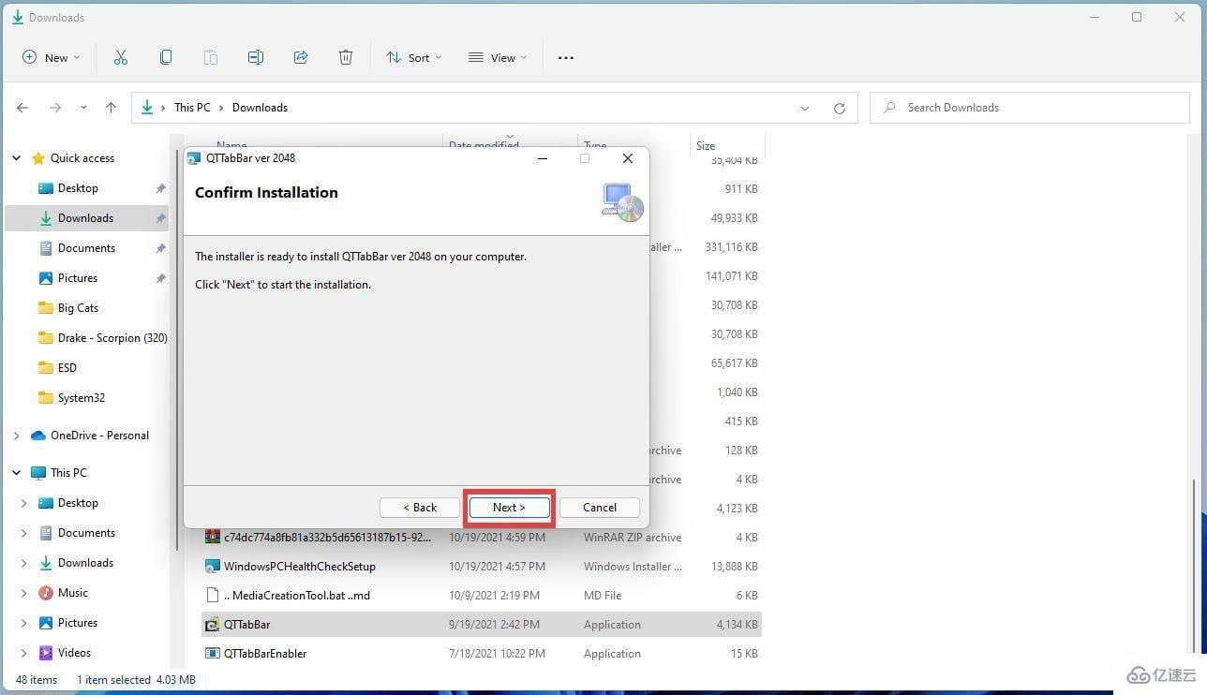Viewport: 1207px width, 695px height.
Task: Click the WindowsPCHealthCheckSetup installer icon
Action: tap(213, 567)
